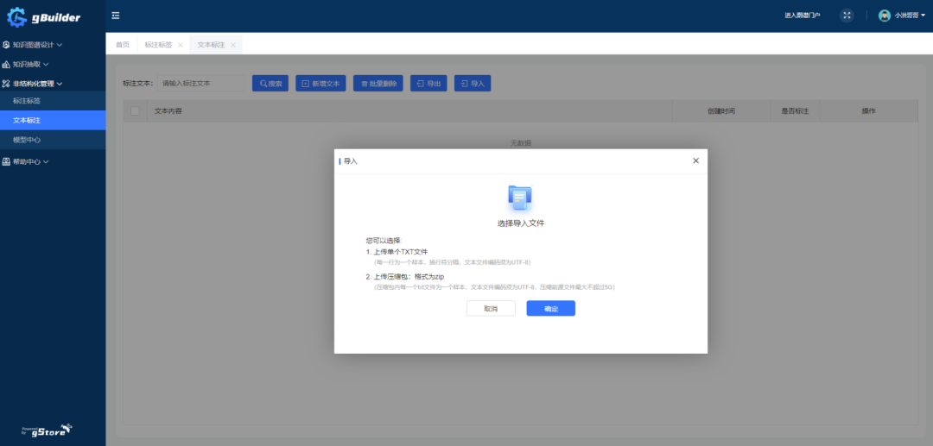Open 标注标签 sidebar item
The width and height of the screenshot is (933, 446).
[x=53, y=101]
